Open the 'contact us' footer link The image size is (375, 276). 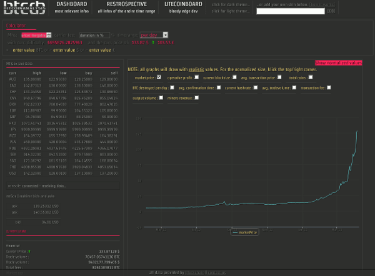(x=217, y=272)
